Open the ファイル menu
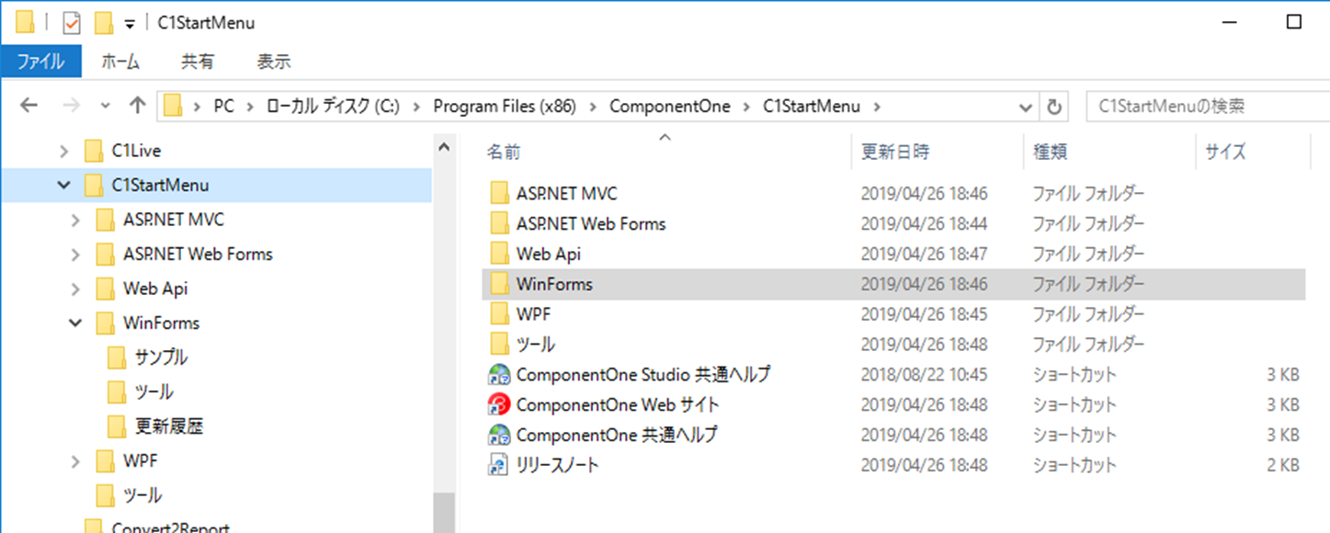 click(40, 62)
